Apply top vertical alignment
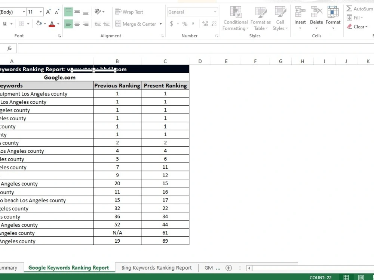Viewport: 374px width, 280px height. pyautogui.click(x=68, y=12)
